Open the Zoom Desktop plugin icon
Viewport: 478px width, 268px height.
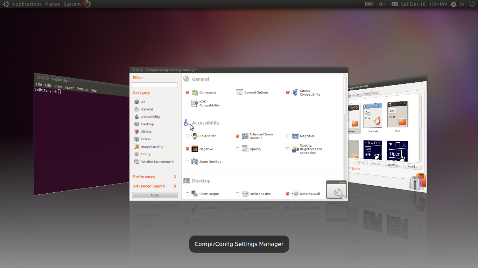[195, 162]
